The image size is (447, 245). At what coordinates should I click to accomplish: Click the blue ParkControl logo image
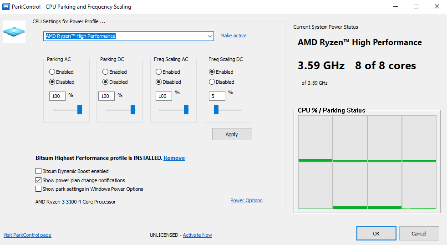tap(14, 32)
